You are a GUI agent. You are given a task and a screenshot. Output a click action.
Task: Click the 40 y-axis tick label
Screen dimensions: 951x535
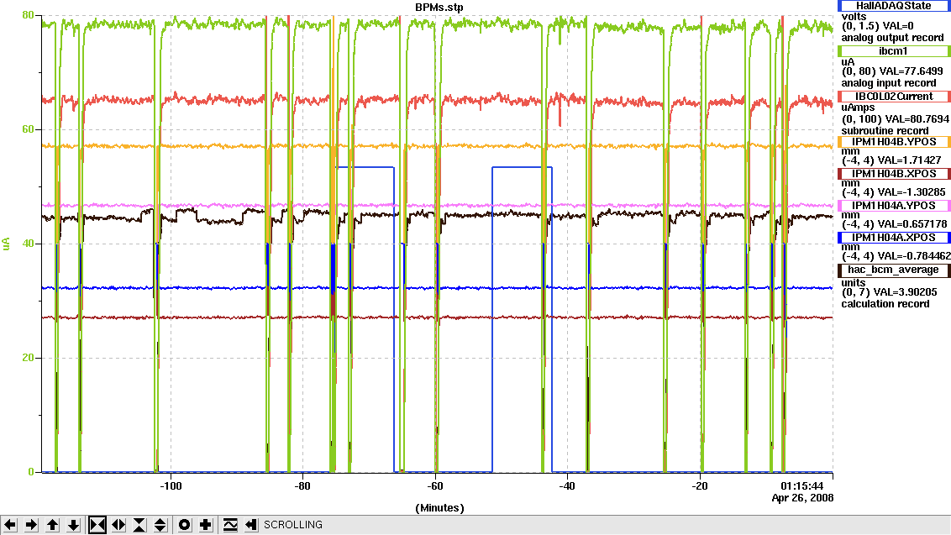pos(28,244)
